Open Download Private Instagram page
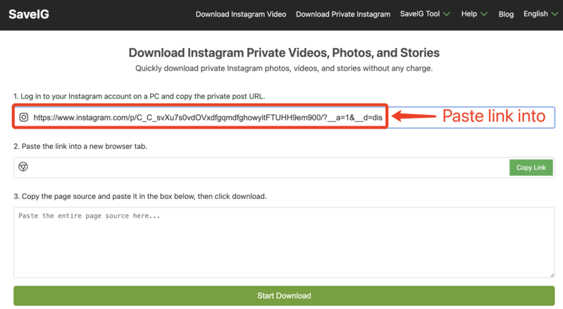Image resolution: width=563 pixels, height=309 pixels. [343, 14]
